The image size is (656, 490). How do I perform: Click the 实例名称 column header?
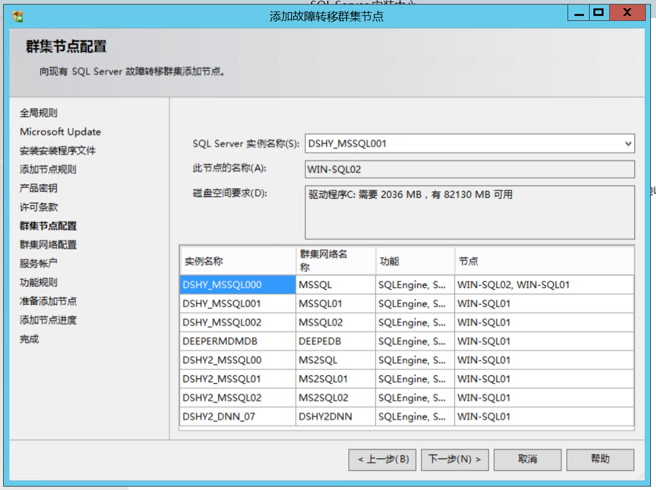coord(238,261)
